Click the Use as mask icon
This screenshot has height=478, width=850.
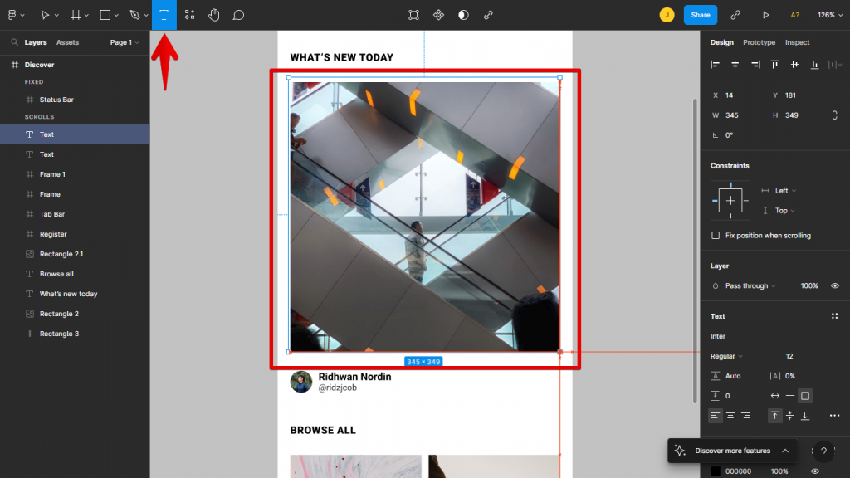click(462, 14)
